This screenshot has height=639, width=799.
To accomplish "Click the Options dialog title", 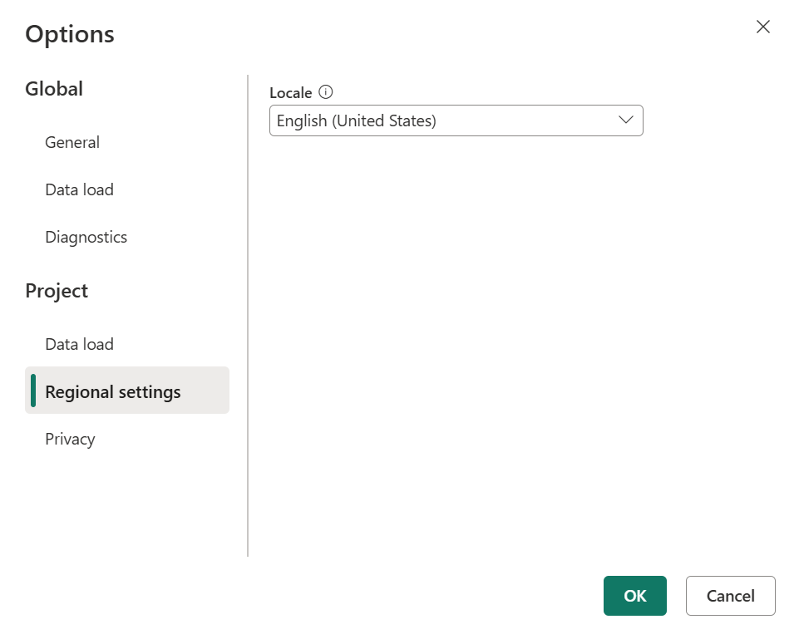I will tap(70, 34).
